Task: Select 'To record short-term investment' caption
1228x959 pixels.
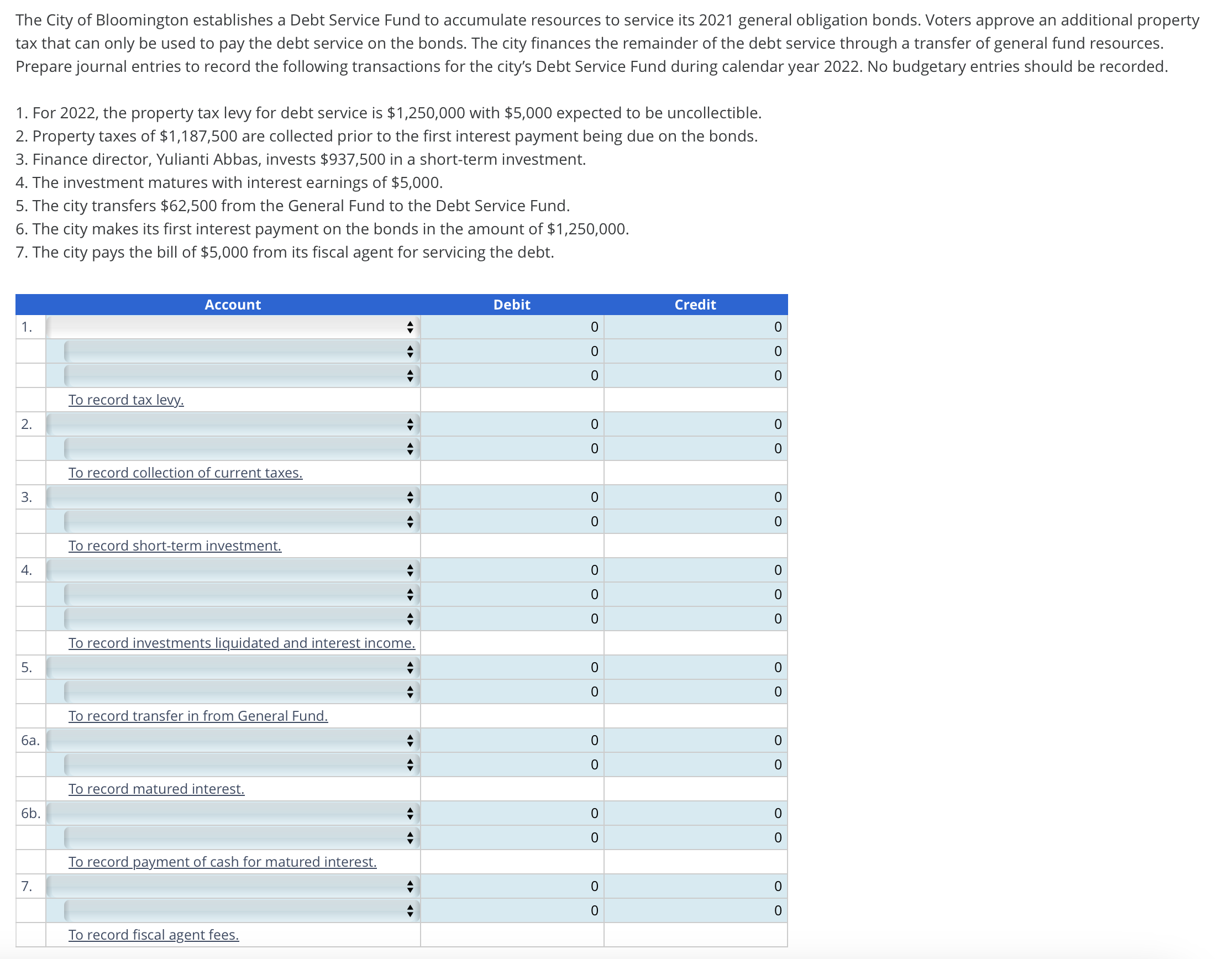Action: click(x=174, y=545)
